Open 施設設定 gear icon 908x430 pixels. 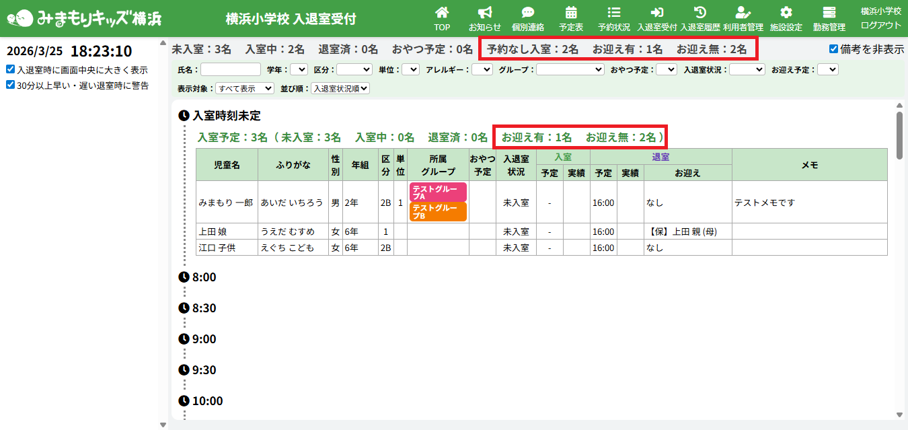(786, 13)
